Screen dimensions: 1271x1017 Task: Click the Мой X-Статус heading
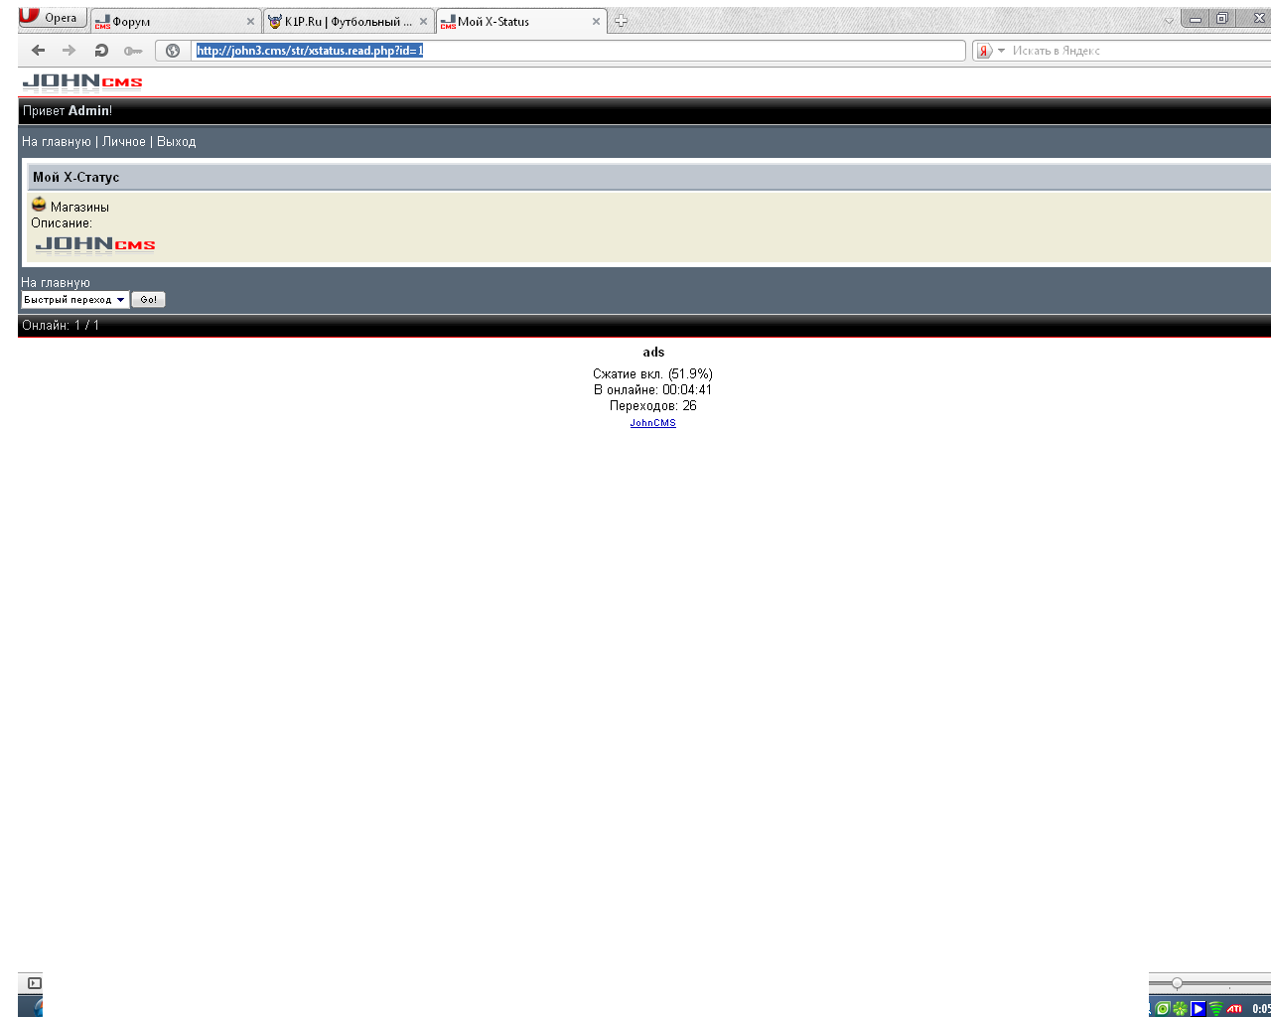(x=75, y=178)
